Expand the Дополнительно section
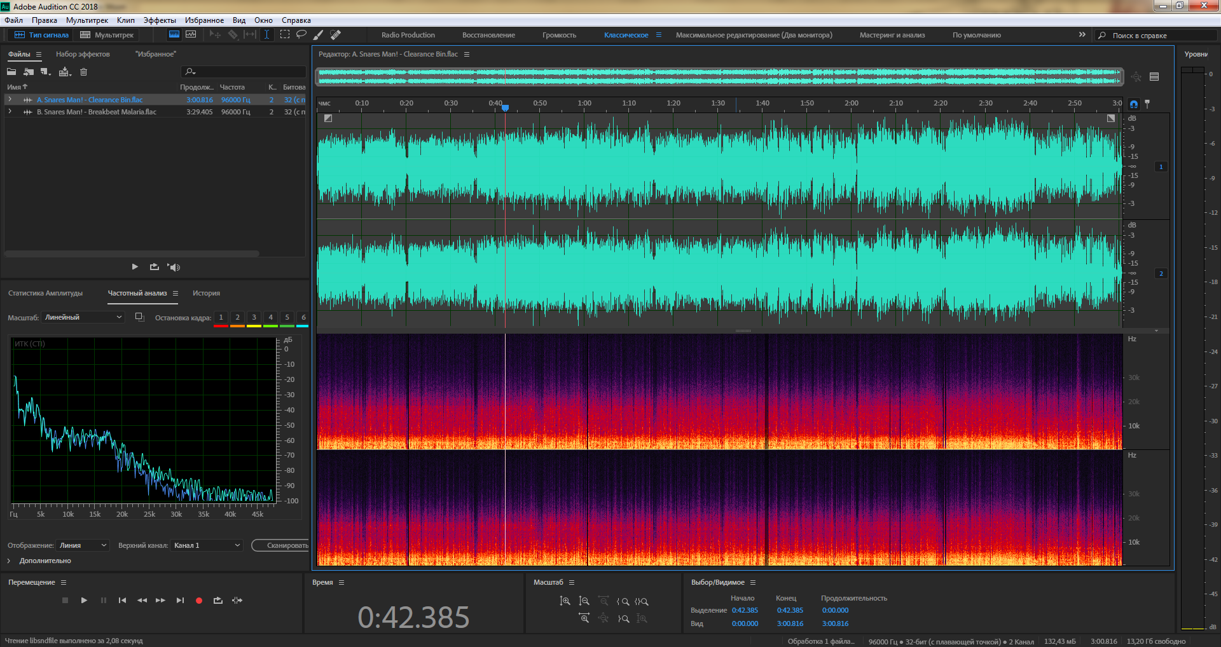The width and height of the screenshot is (1221, 647). [9, 561]
